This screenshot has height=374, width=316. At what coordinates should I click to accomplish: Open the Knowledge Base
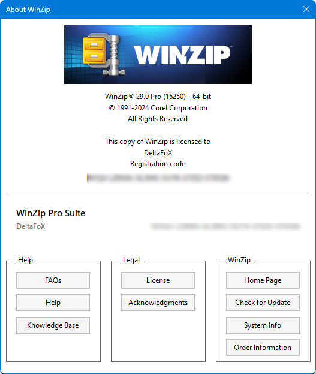click(x=53, y=325)
